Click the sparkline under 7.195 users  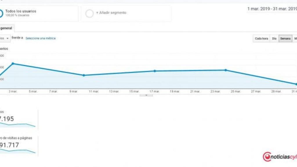point(18,125)
